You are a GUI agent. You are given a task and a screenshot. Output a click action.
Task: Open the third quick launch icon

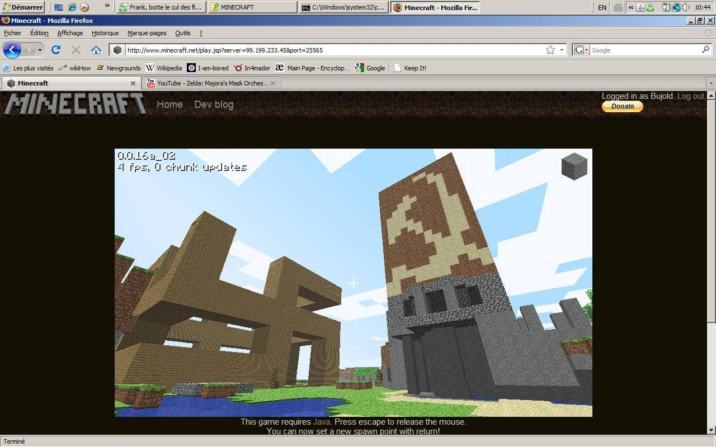pos(84,7)
